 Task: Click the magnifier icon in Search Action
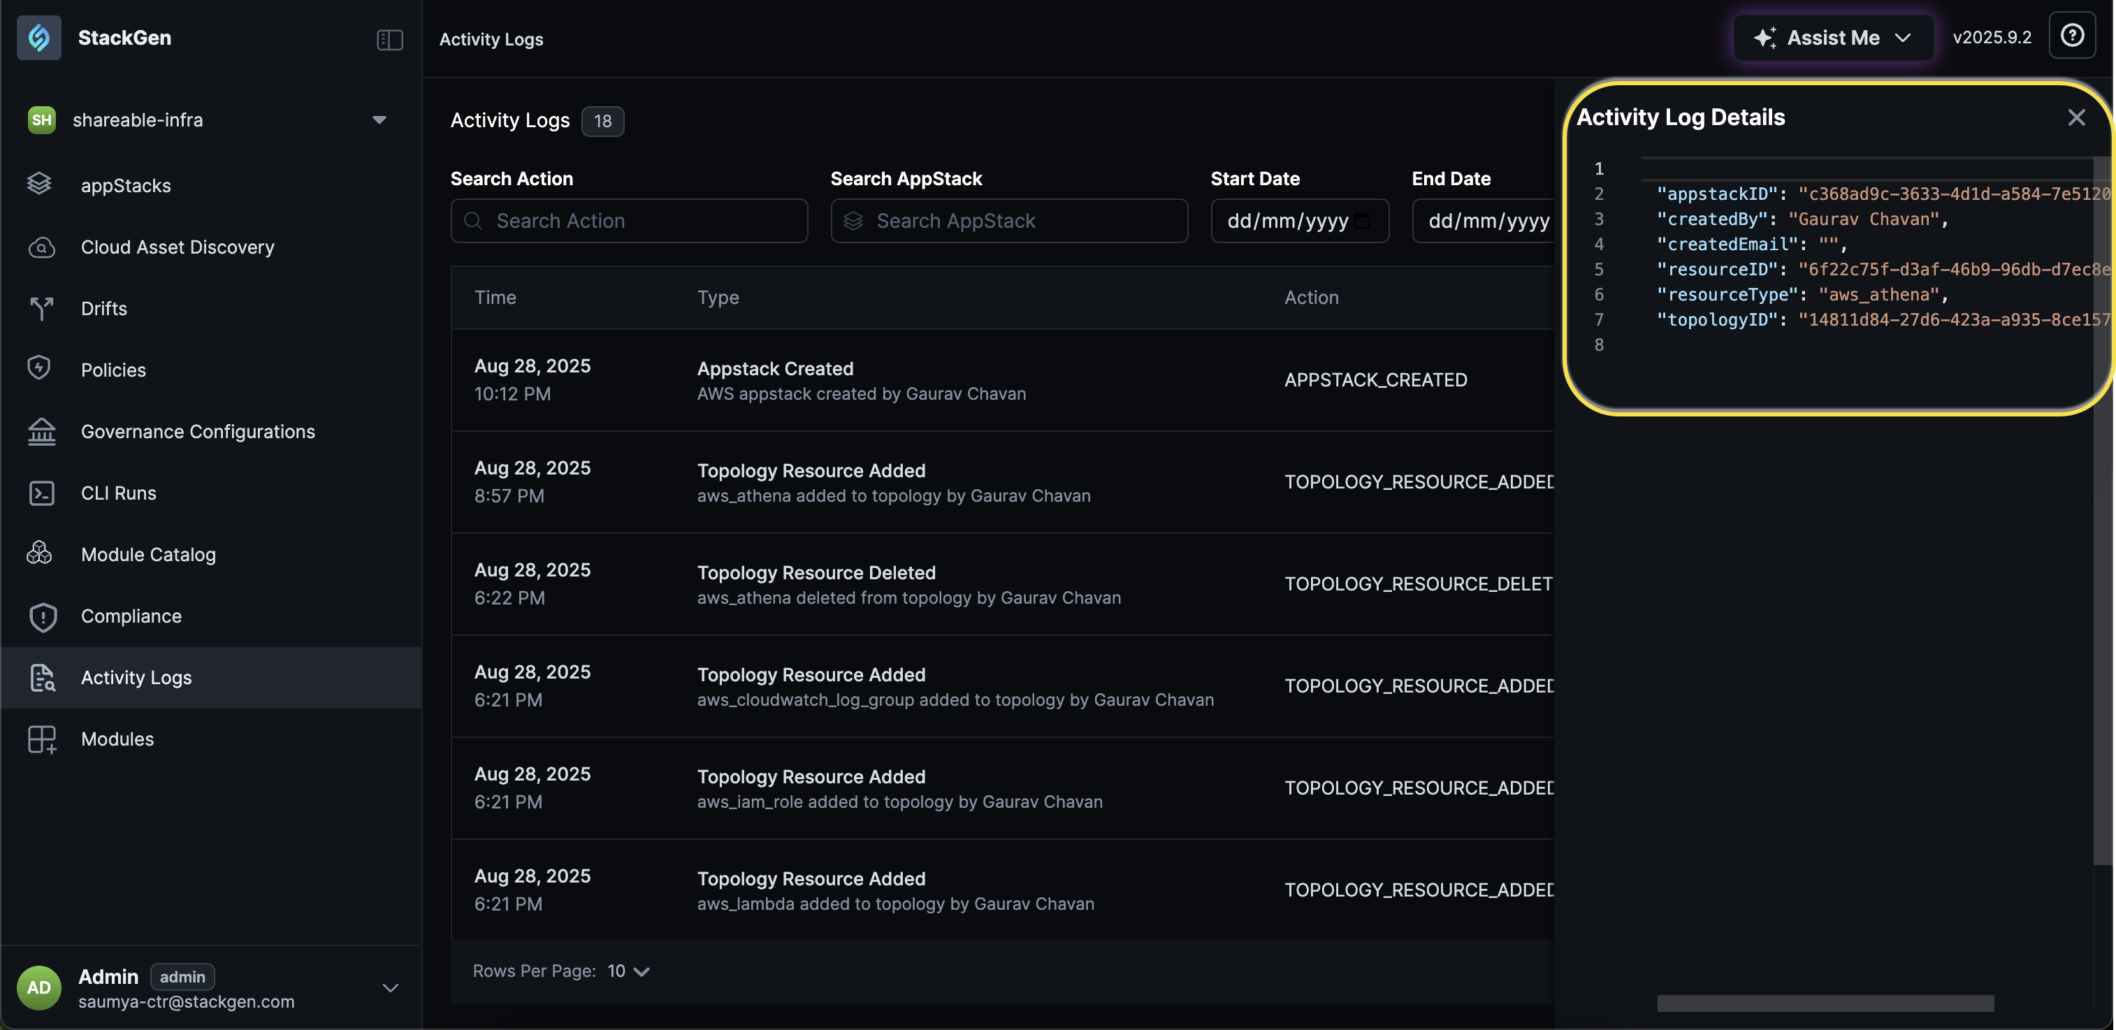click(x=473, y=221)
